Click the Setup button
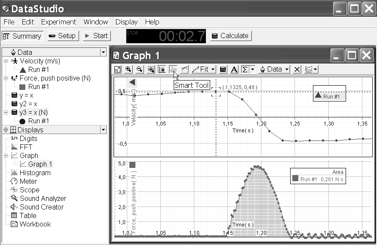 coord(63,36)
